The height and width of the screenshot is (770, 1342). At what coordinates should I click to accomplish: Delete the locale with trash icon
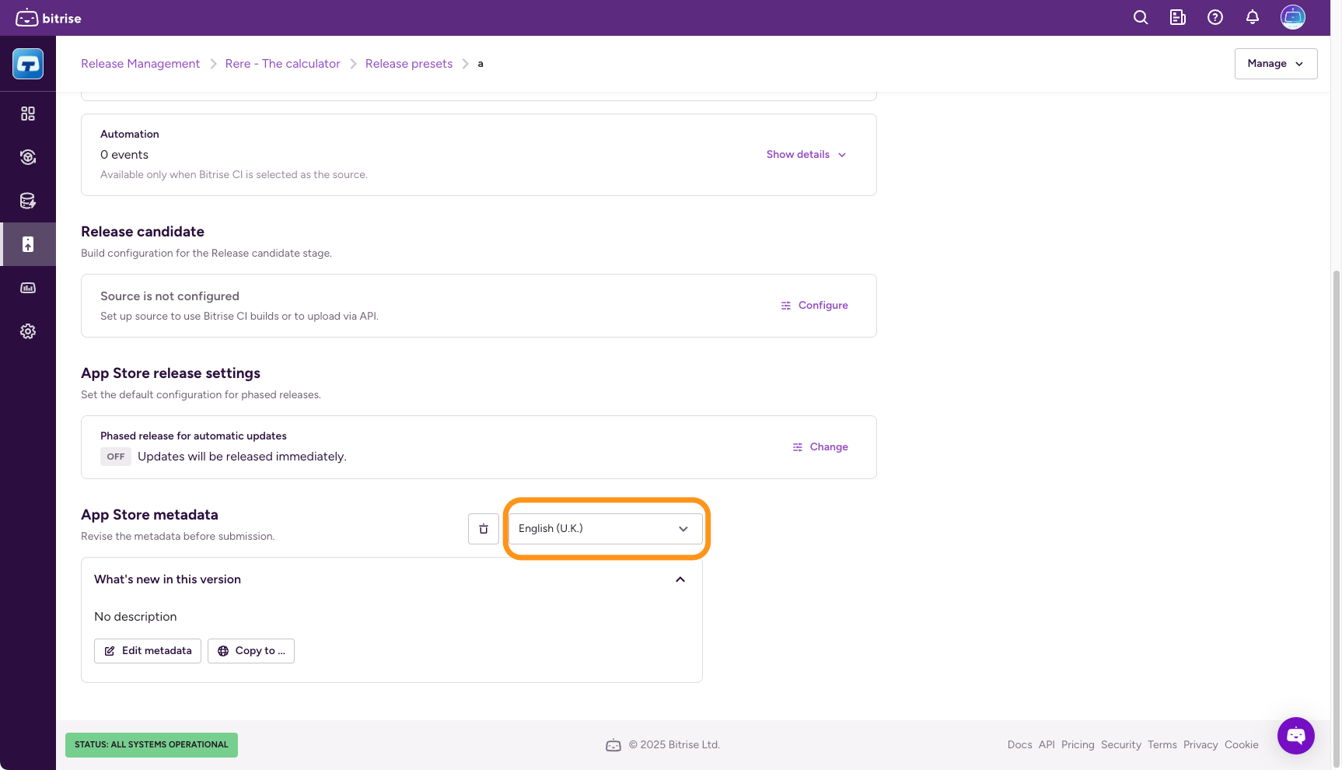484,529
